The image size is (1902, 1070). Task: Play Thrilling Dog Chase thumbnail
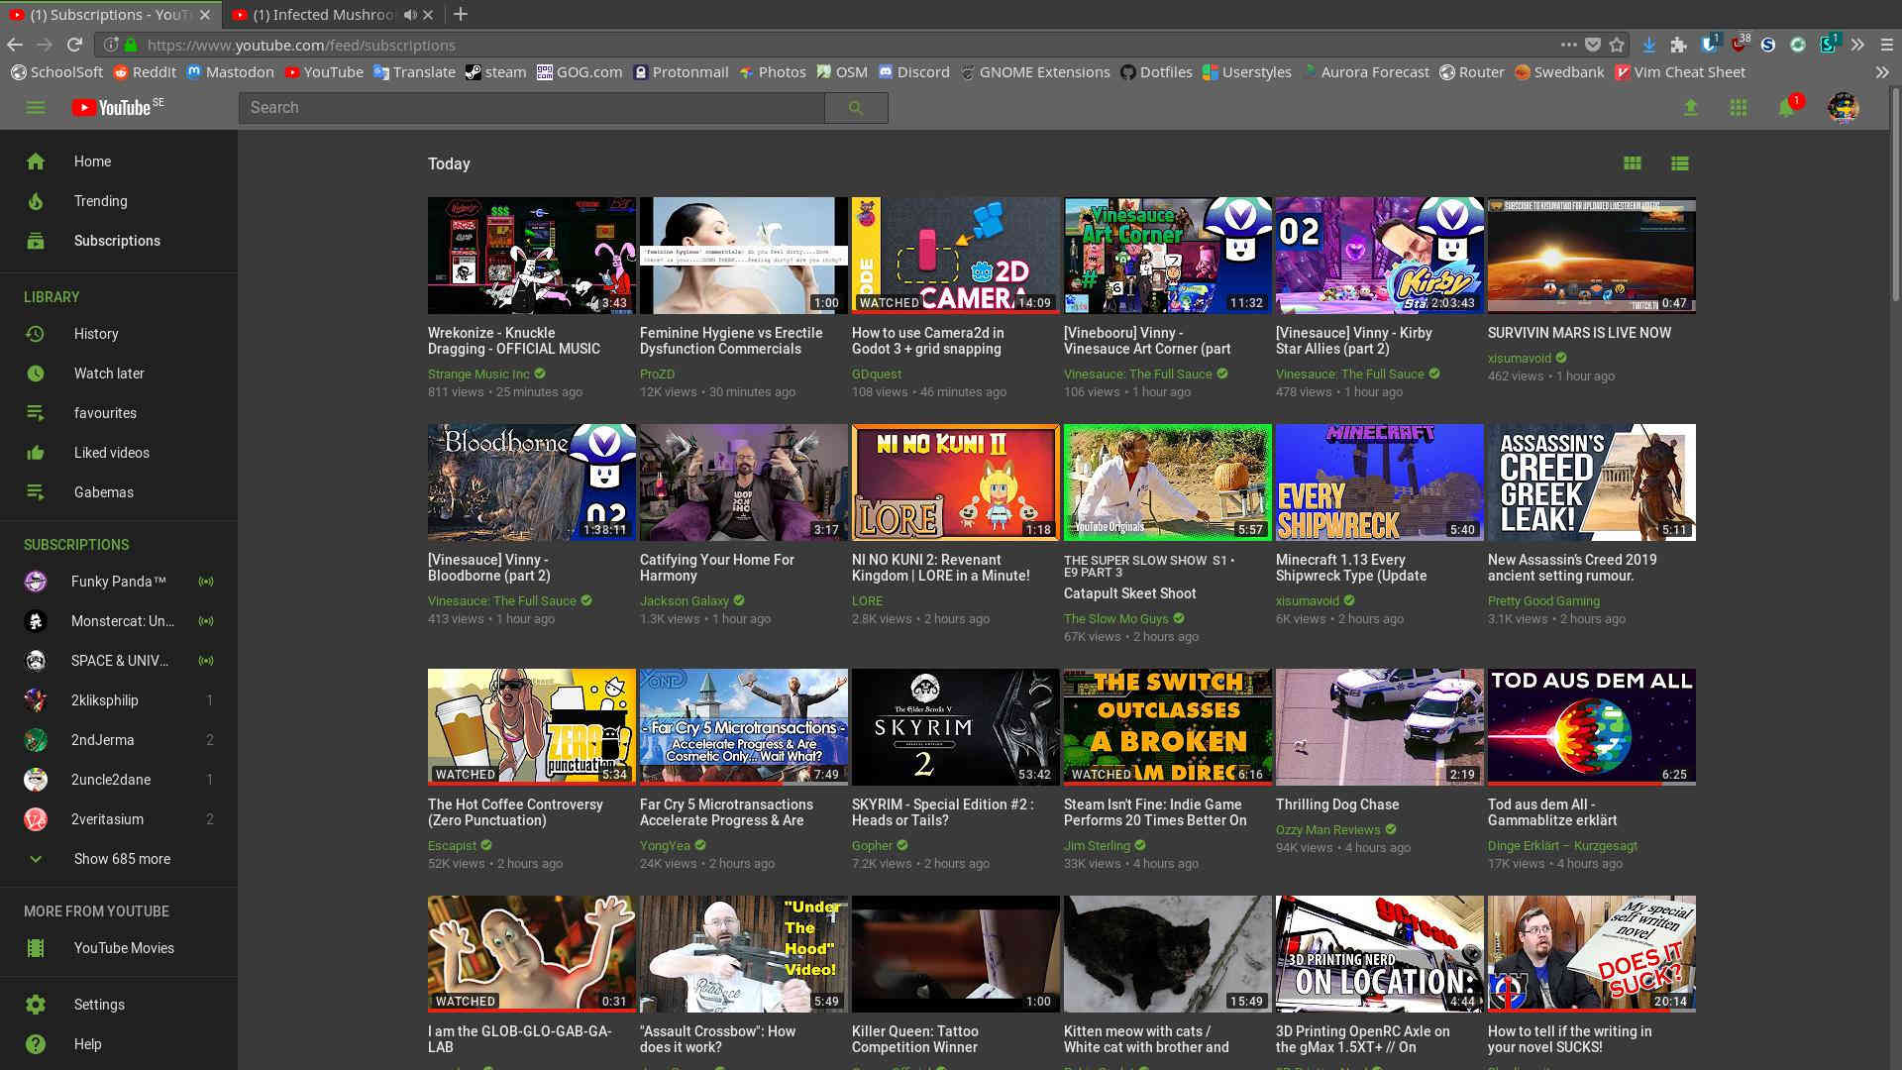(x=1380, y=727)
